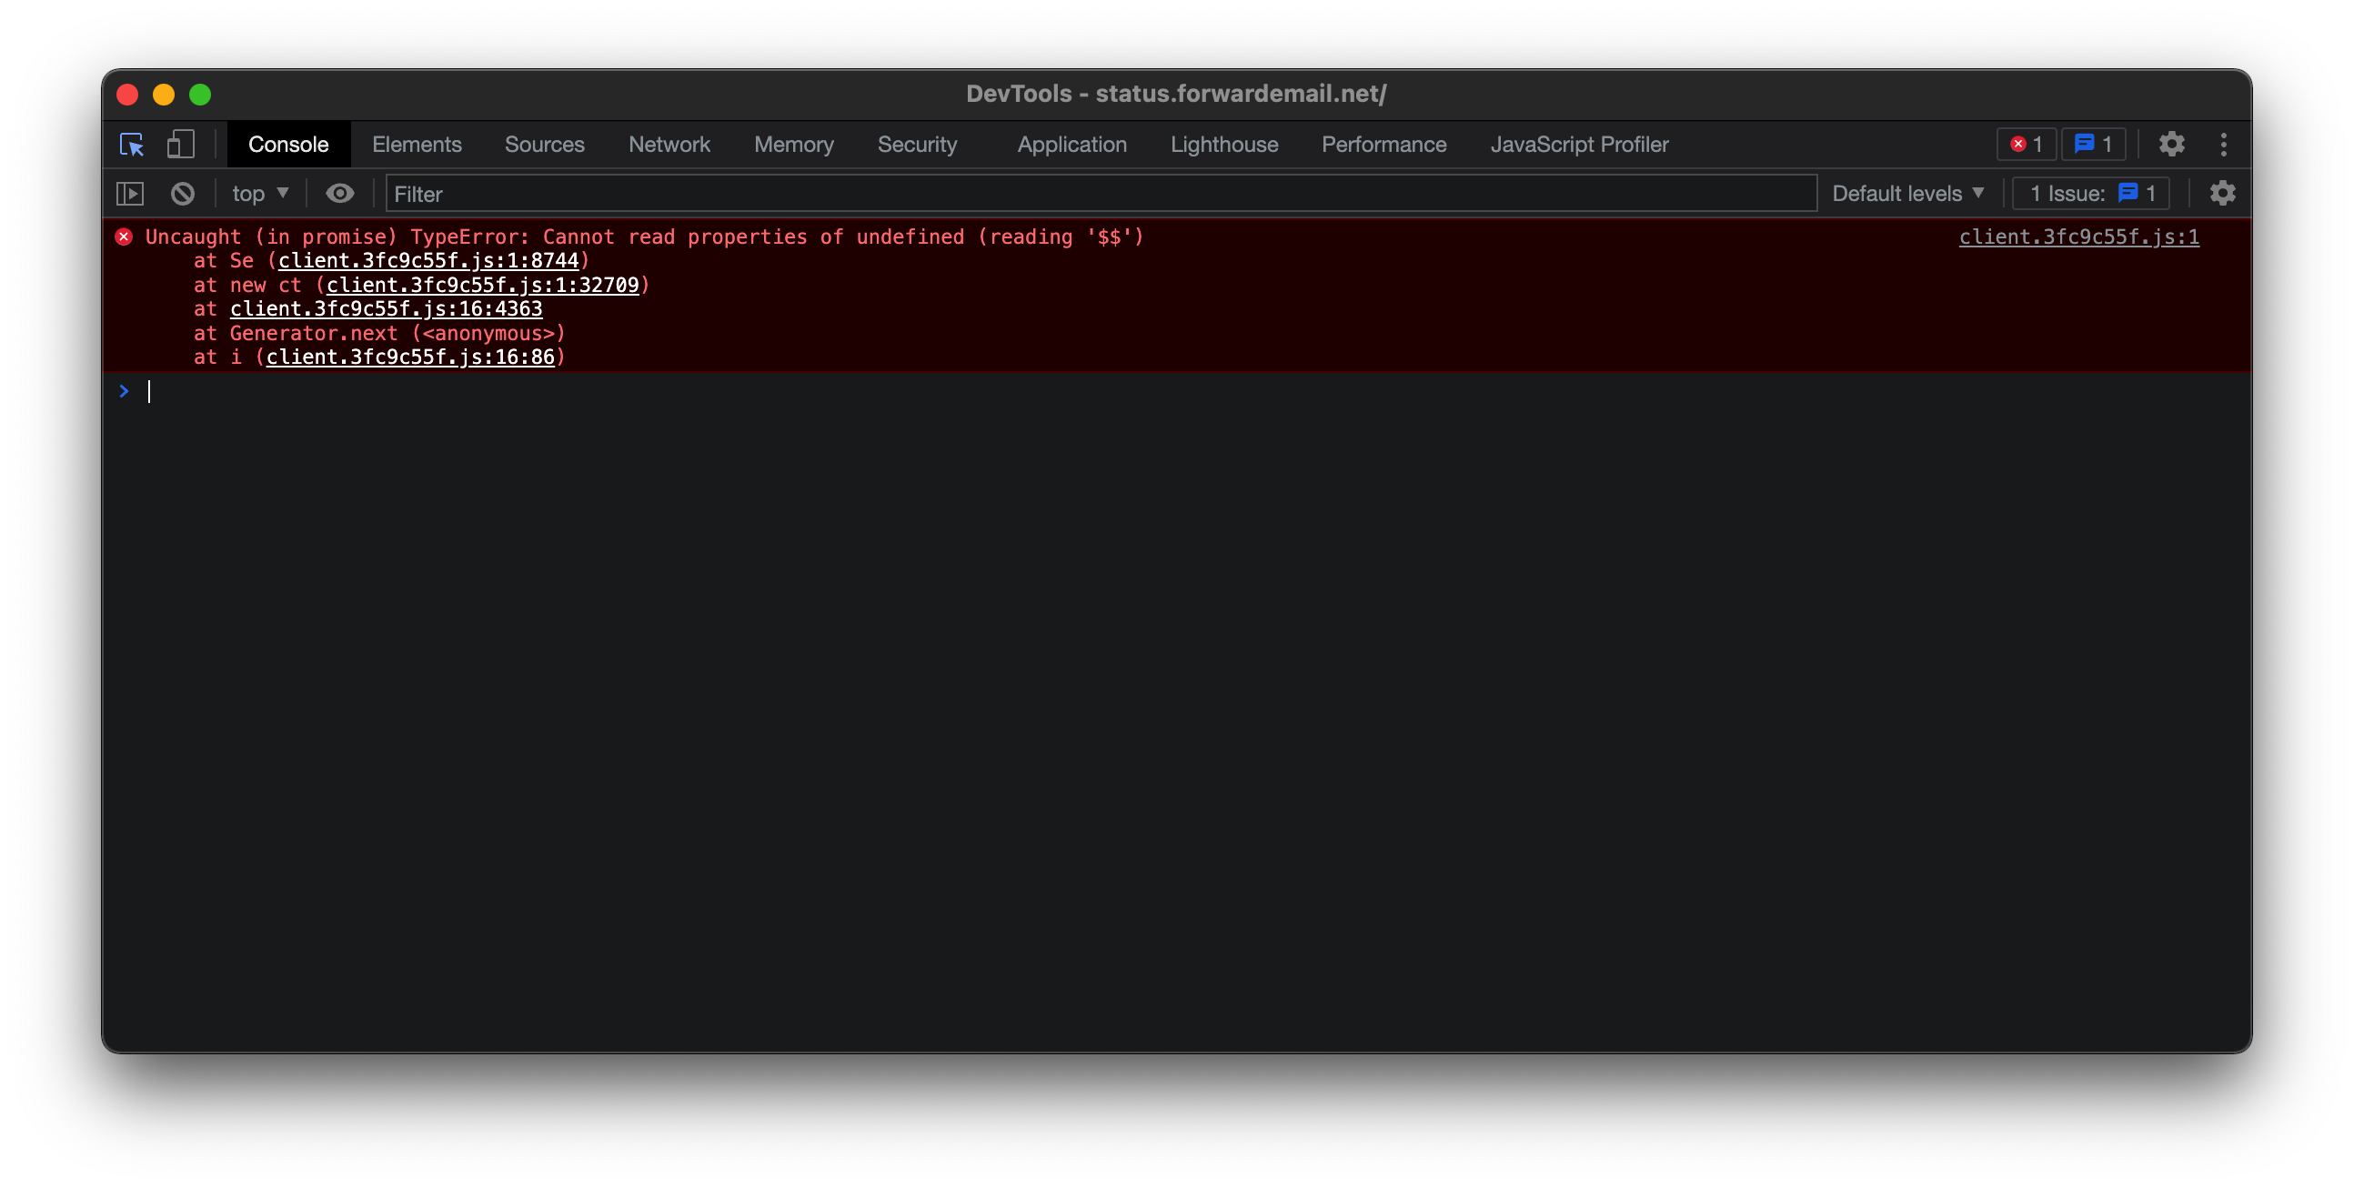The width and height of the screenshot is (2354, 1188).
Task: Open the 1 Issue indicator
Action: pos(2091,194)
